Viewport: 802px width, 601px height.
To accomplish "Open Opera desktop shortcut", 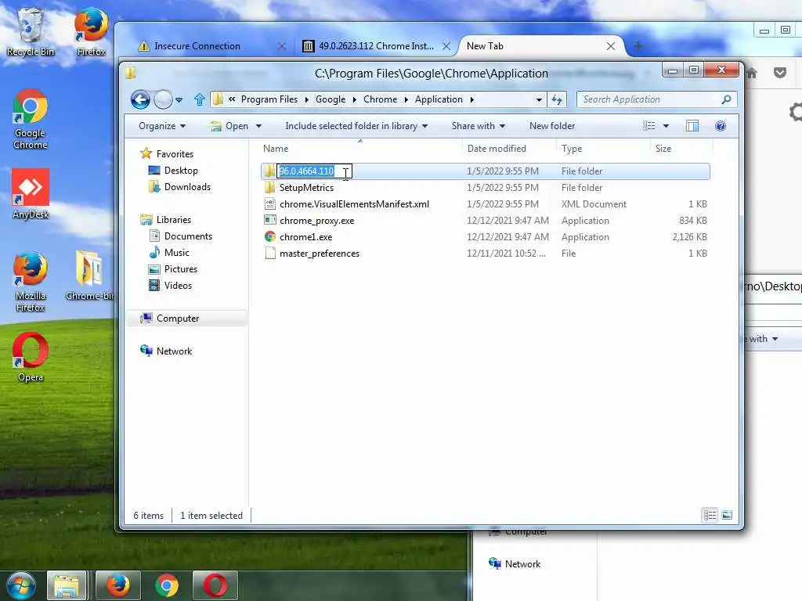I will (31, 357).
